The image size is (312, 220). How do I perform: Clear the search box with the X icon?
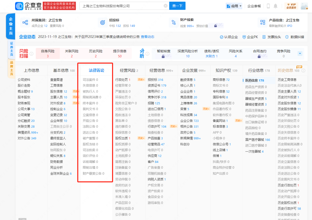coord(165,6)
